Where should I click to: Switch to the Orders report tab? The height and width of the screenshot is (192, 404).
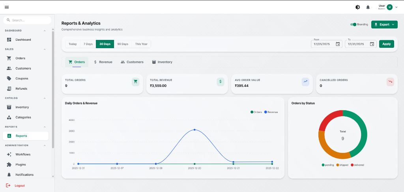pyautogui.click(x=77, y=62)
